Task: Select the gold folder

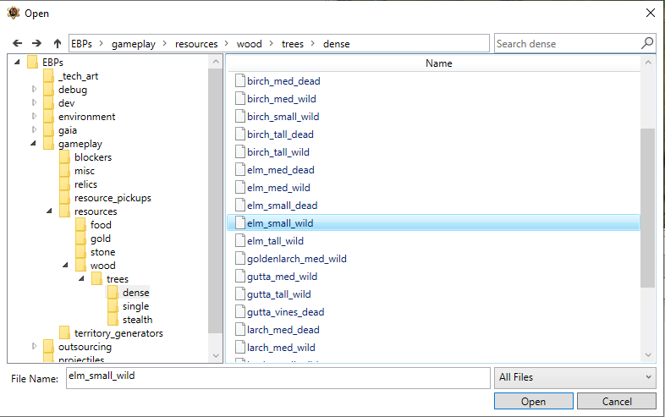Action: coord(101,239)
